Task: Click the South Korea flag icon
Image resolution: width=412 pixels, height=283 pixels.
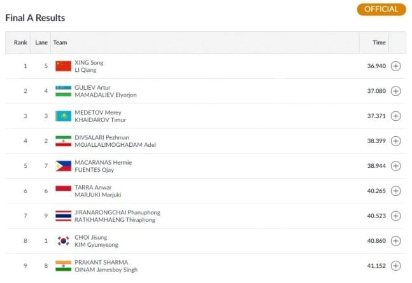Action: tap(63, 241)
